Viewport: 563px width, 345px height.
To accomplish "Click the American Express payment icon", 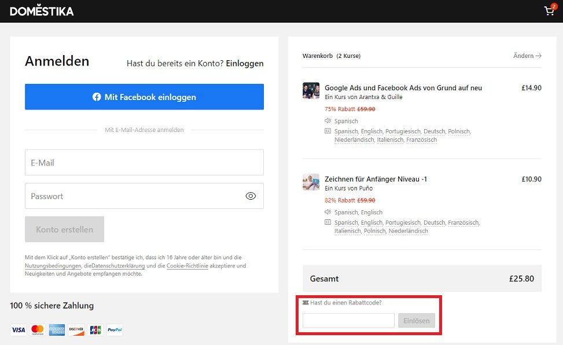I will [57, 330].
